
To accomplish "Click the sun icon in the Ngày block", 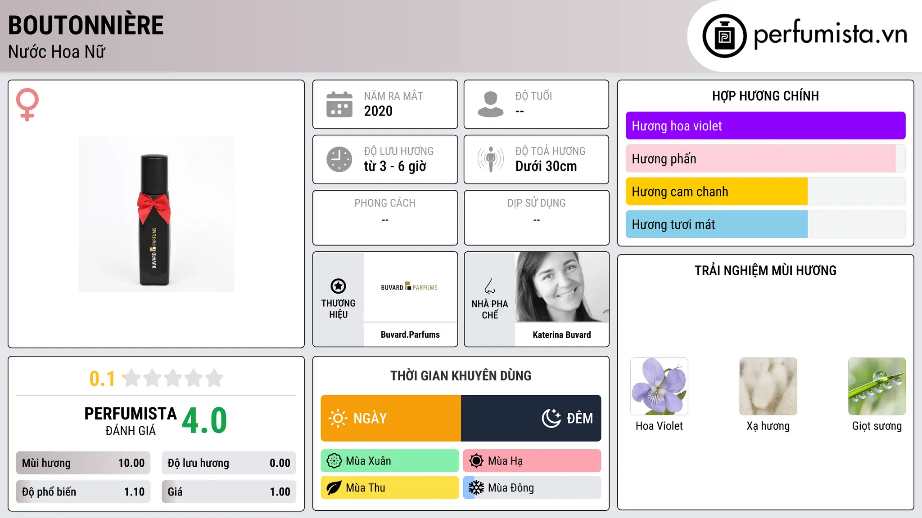I will point(338,418).
